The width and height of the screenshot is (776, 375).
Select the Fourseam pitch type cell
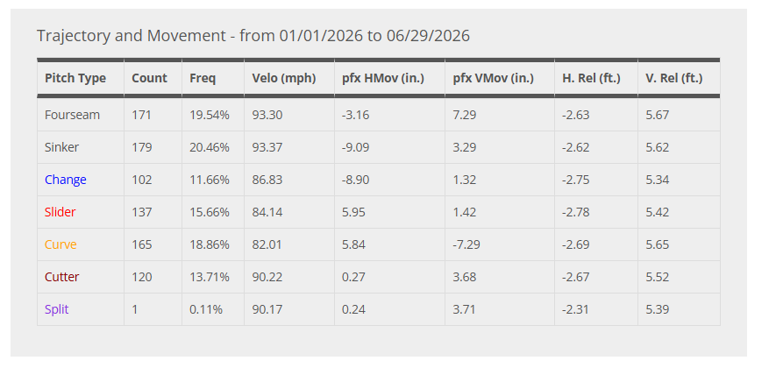[81, 115]
